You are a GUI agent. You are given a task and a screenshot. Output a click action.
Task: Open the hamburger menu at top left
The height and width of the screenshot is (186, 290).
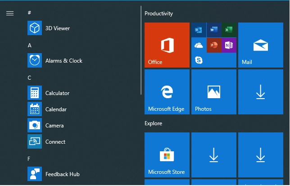click(x=10, y=14)
